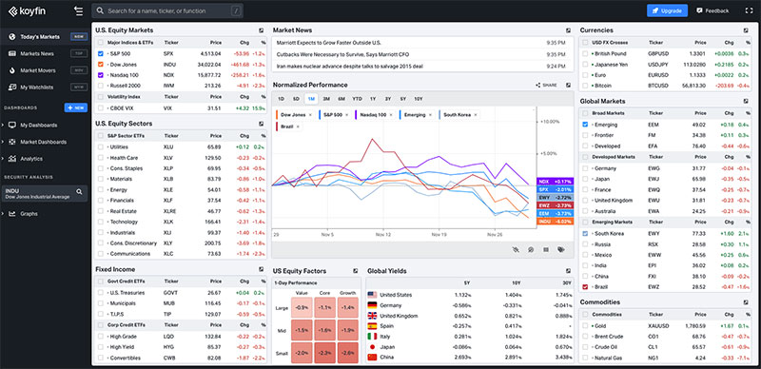Click the INDU orange chart label
Image resolution: width=761 pixels, height=369 pixels.
556,222
